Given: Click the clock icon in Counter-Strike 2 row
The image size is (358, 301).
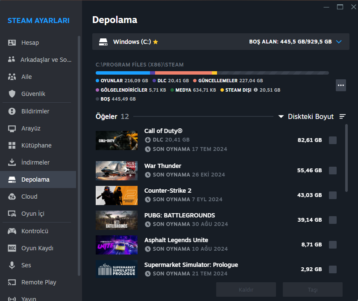Looking at the screenshot, I should (x=148, y=200).
